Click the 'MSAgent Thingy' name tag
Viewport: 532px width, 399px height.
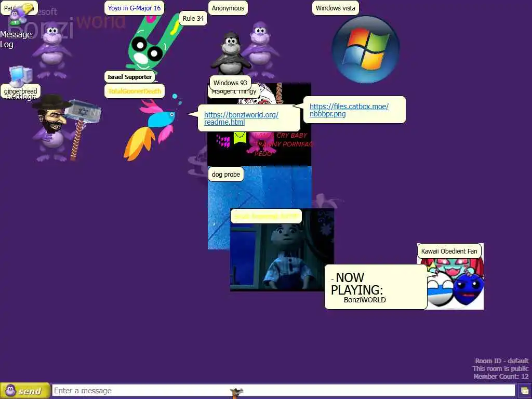(234, 92)
